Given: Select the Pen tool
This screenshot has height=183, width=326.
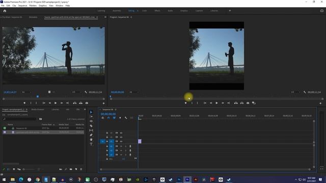Looking at the screenshot, I should (x=91, y=135).
